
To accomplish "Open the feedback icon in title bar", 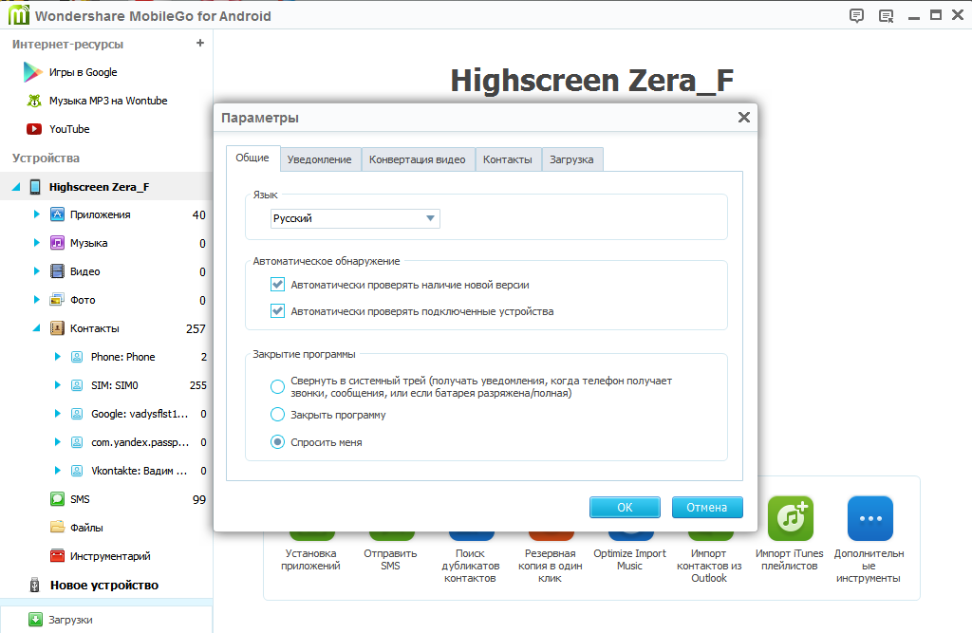I will coord(856,15).
